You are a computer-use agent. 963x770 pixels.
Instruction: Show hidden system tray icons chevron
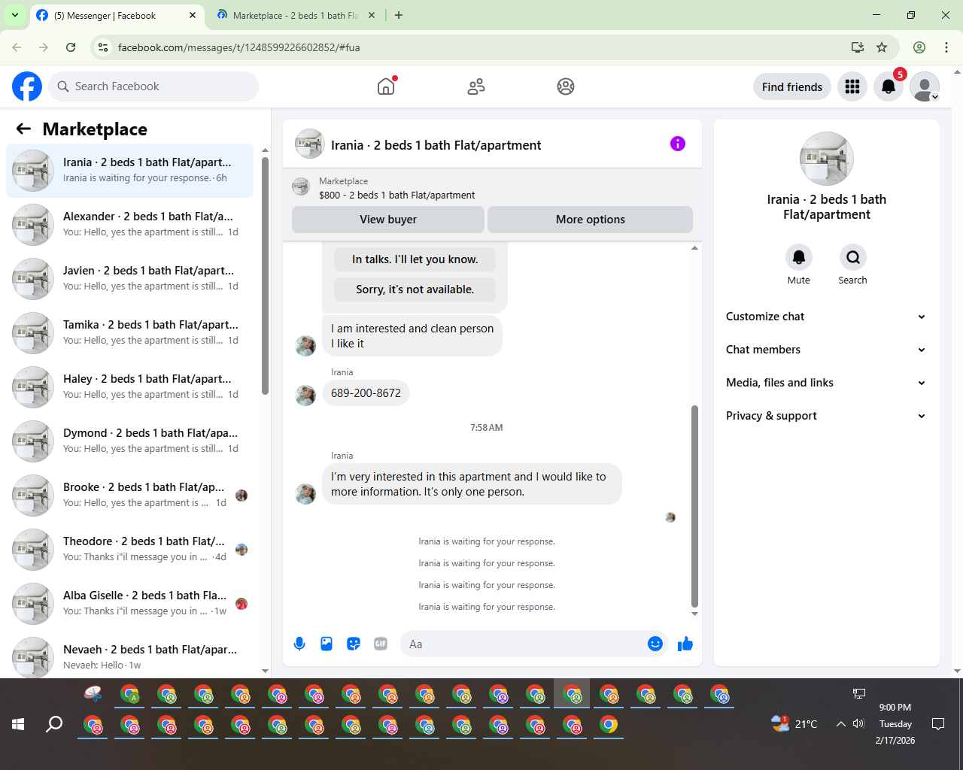(840, 724)
